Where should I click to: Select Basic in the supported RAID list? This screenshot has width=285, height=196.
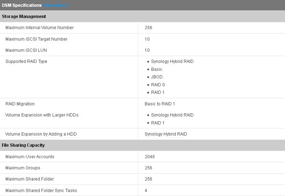pyautogui.click(x=157, y=69)
